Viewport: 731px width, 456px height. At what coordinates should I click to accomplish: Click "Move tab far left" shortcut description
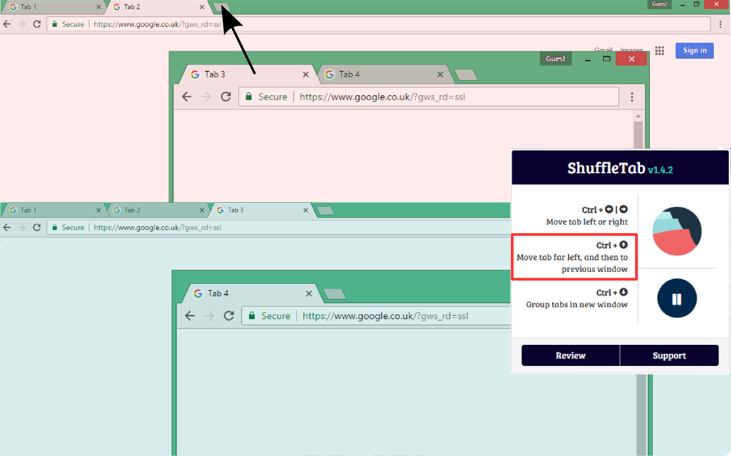(572, 263)
